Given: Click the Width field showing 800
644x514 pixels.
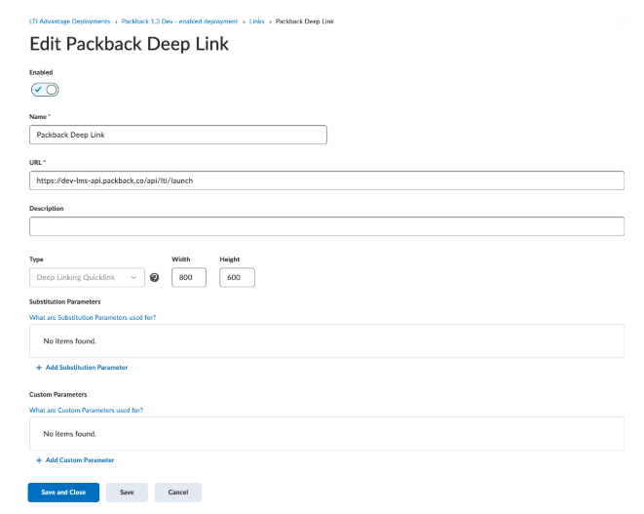Looking at the screenshot, I should coord(189,278).
